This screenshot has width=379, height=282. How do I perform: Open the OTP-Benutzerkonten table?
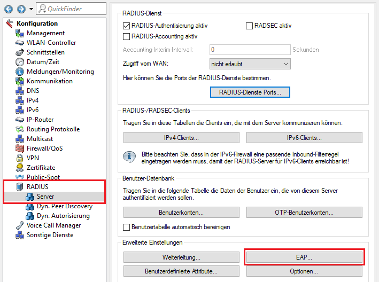click(304, 213)
